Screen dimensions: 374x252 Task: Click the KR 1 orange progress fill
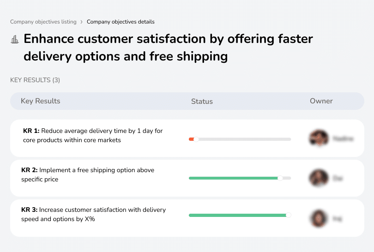[191, 139]
